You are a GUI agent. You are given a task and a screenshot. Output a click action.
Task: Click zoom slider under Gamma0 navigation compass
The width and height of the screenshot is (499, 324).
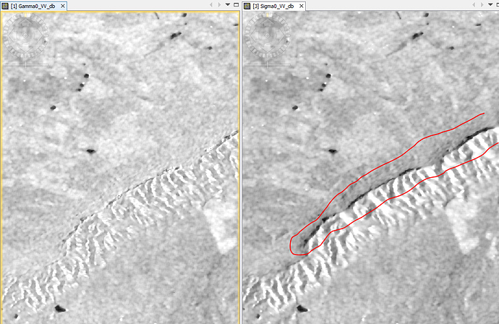click(26, 65)
